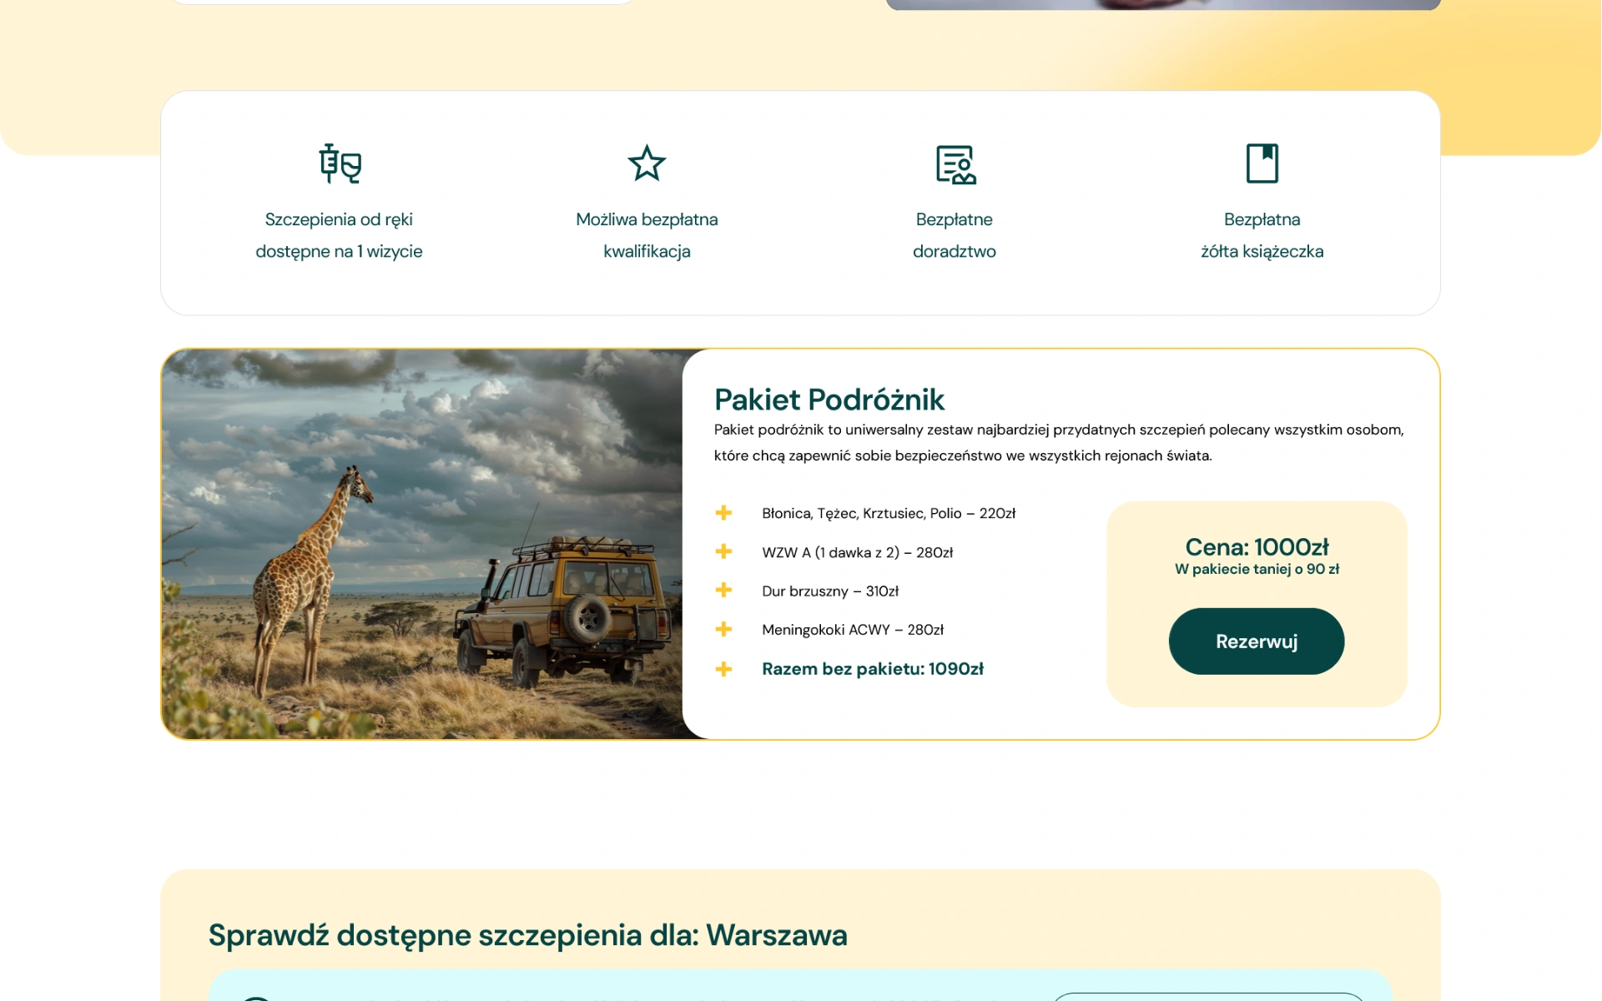Click the plus icon beside WZW A dose
The image size is (1602, 1001).
point(723,551)
